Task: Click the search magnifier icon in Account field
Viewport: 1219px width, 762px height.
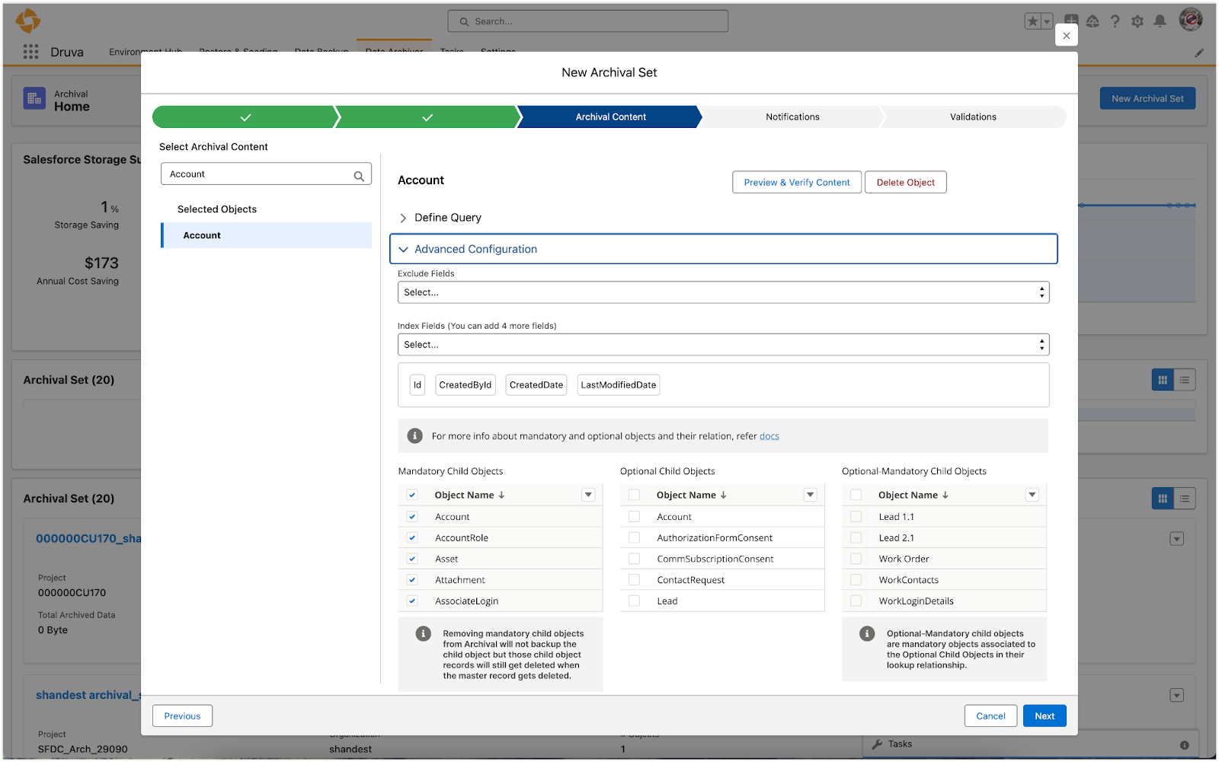Action: (359, 176)
